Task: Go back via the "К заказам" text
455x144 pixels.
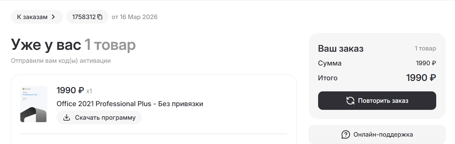Action: 32,17
